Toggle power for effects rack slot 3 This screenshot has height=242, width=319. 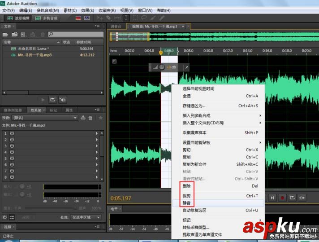(12, 146)
